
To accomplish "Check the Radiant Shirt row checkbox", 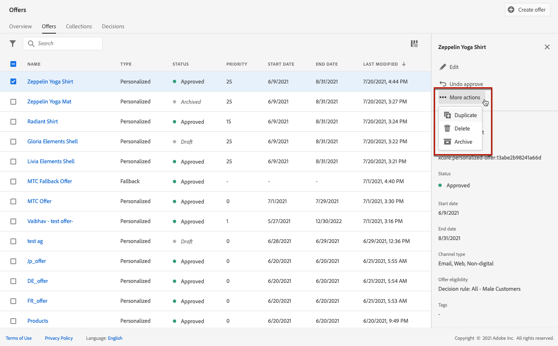I will (13, 121).
